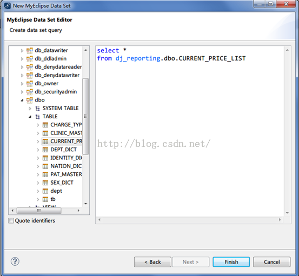The height and width of the screenshot is (276, 299).
Task: Expand the CURRENT_PR table columns
Action: click(38, 142)
